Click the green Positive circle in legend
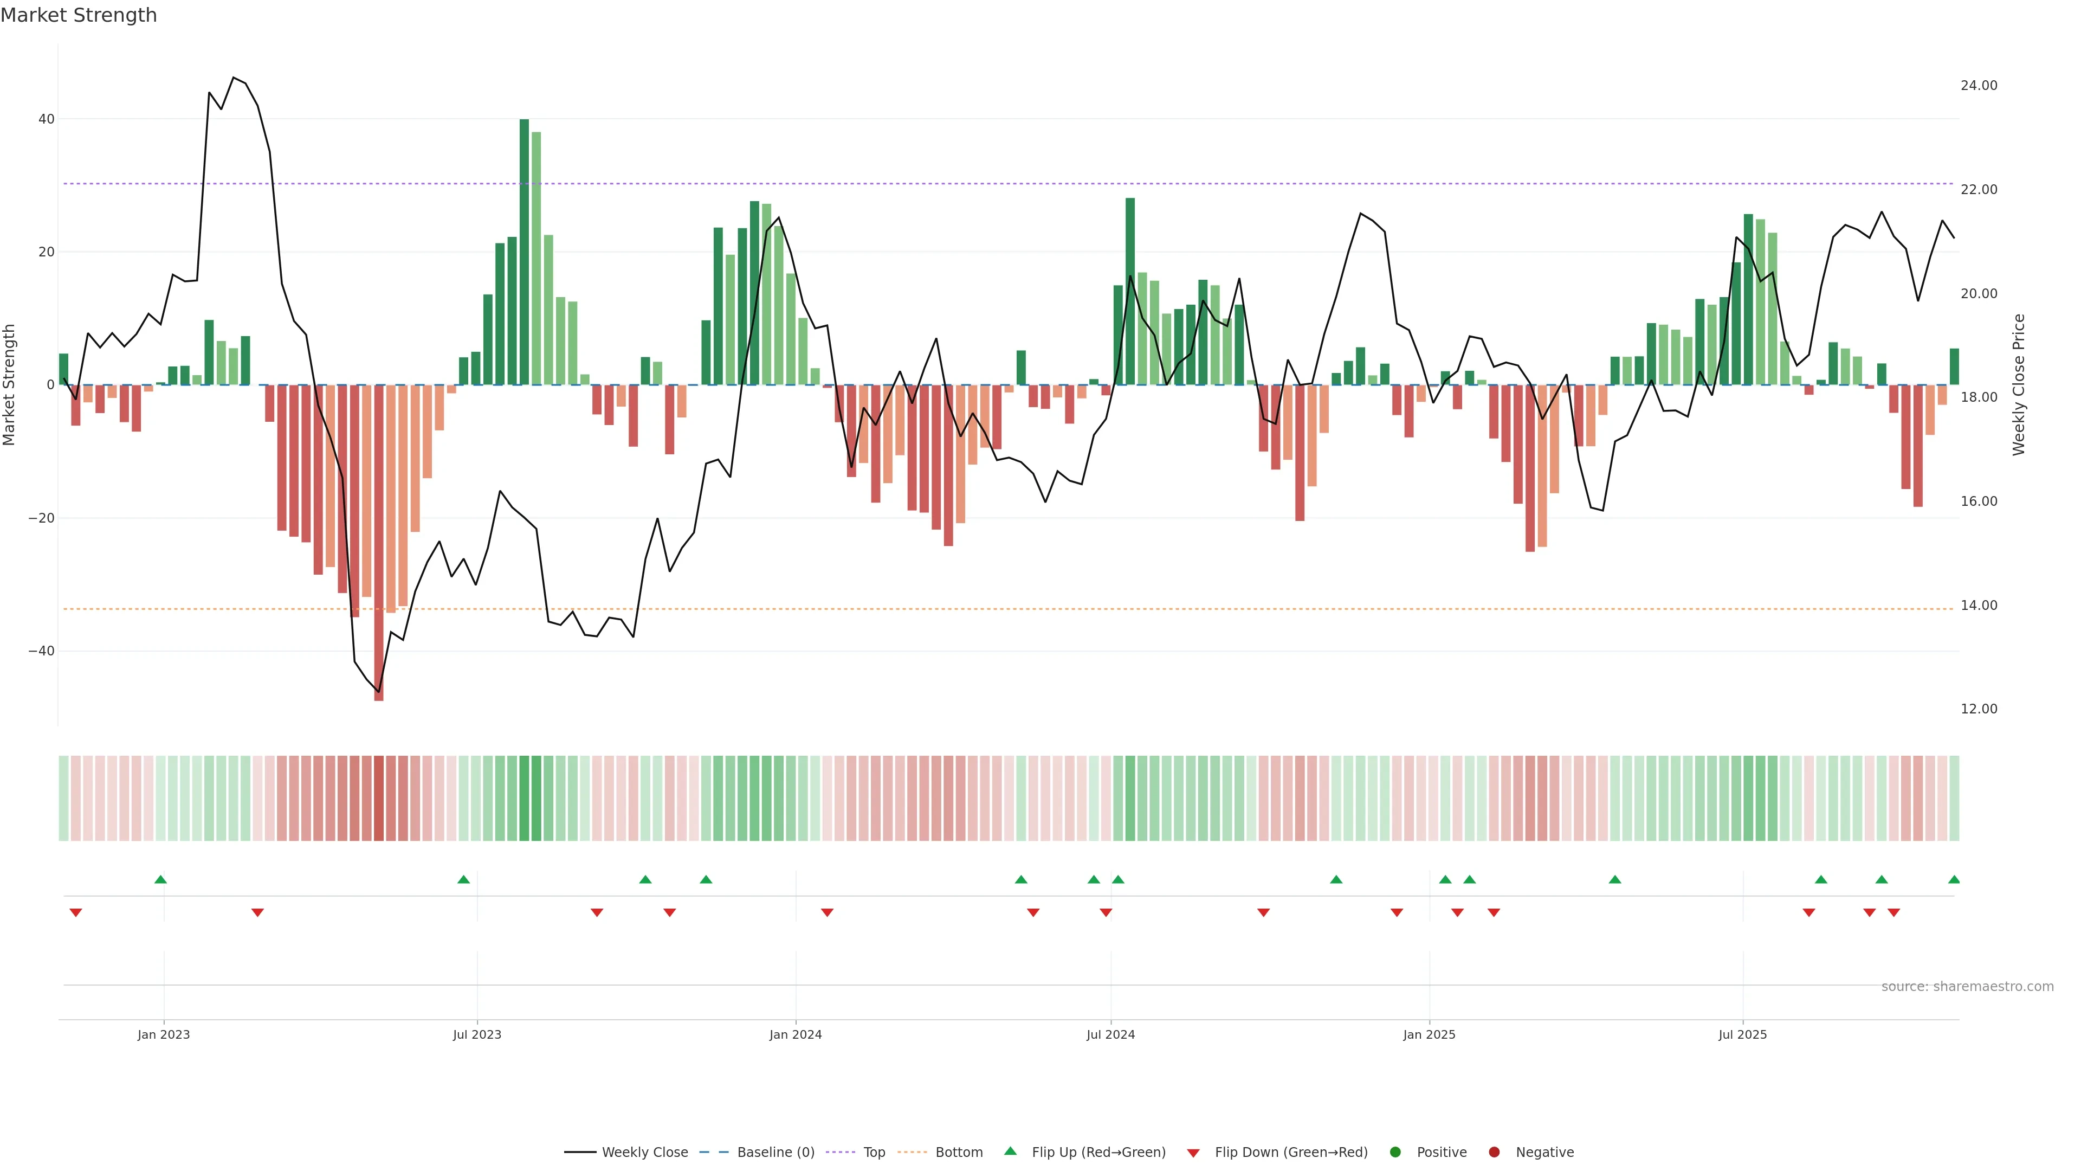 point(1395,1151)
